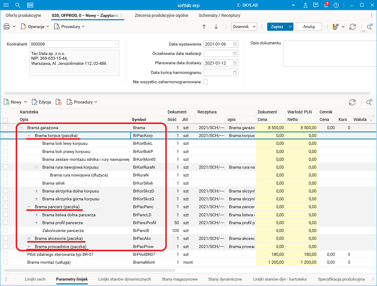Viewport: 377px width, 286px height.
Task: Refresh the line items grid
Action: click(x=352, y=102)
